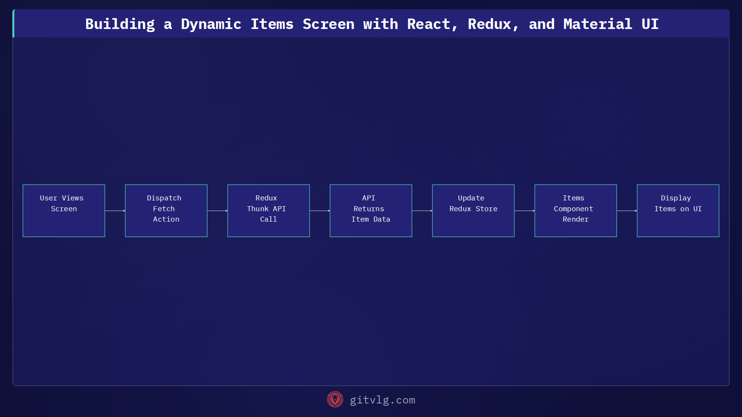Screen dimensions: 742x417
Task: Select the Dispatch Fetch Action box
Action: pos(166,211)
